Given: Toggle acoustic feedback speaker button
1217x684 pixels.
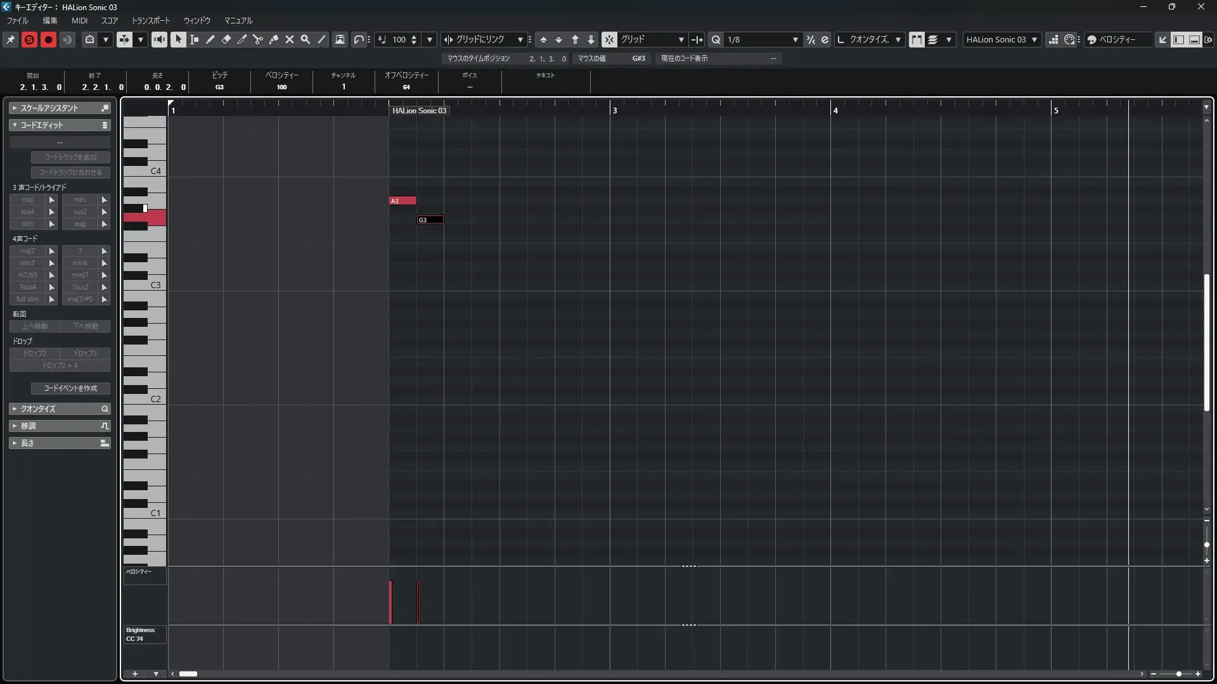Looking at the screenshot, I should tap(160, 39).
